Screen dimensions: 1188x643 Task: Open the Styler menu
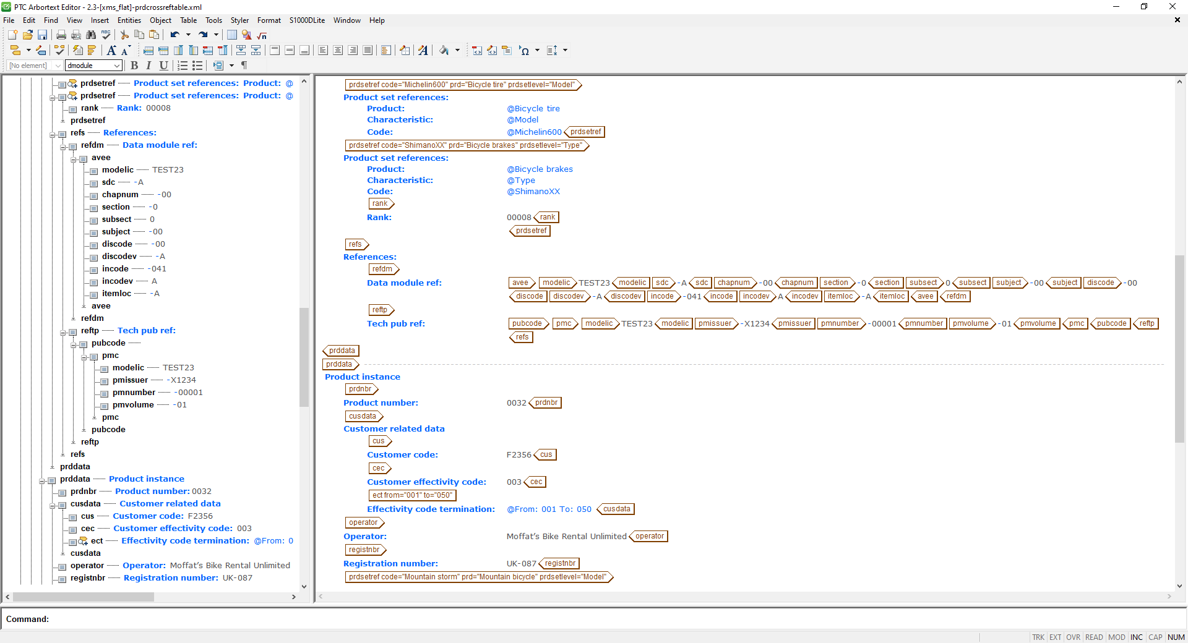pyautogui.click(x=239, y=20)
